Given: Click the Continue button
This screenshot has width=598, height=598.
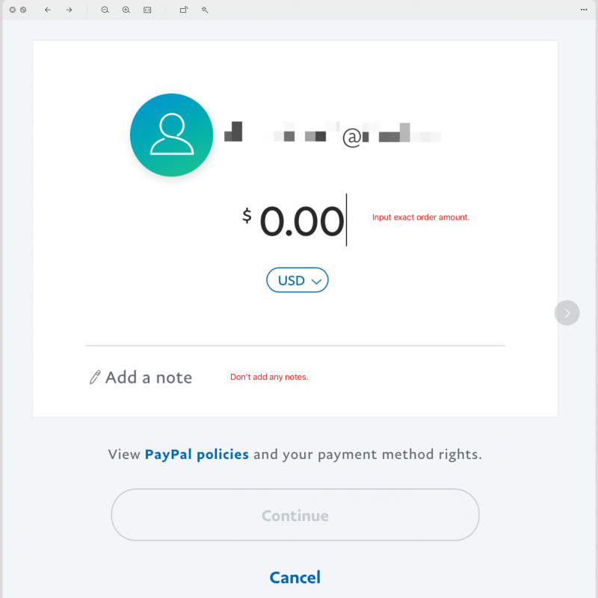Looking at the screenshot, I should click(x=295, y=515).
